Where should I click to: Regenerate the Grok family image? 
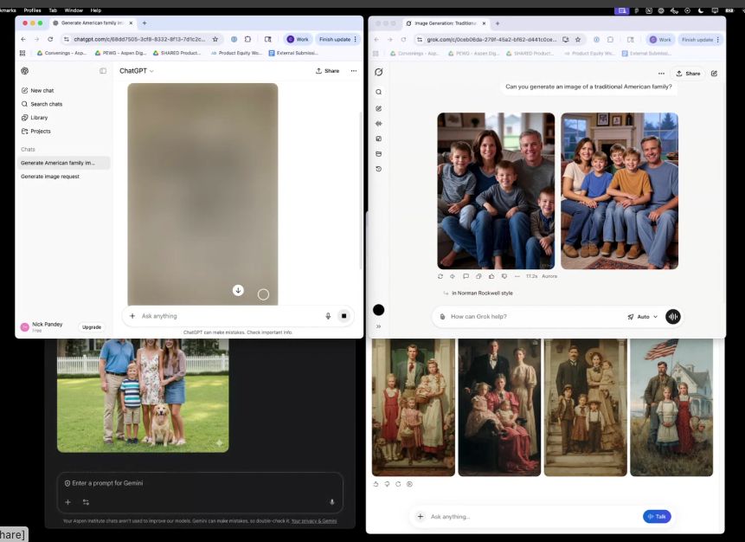440,275
